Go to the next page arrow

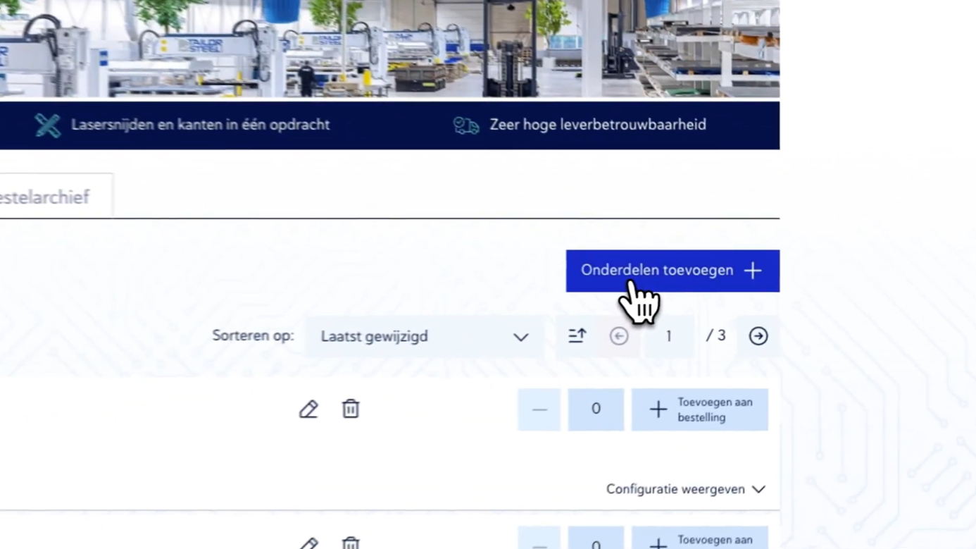pyautogui.click(x=758, y=336)
